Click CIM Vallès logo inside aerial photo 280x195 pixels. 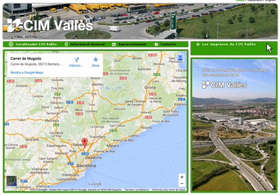click(x=224, y=85)
